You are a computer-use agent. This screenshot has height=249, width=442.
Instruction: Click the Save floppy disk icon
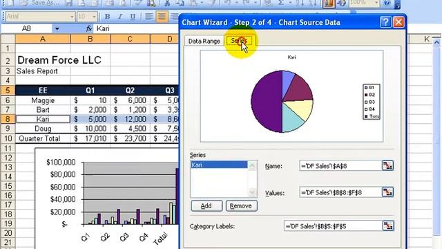pyautogui.click(x=68, y=3)
